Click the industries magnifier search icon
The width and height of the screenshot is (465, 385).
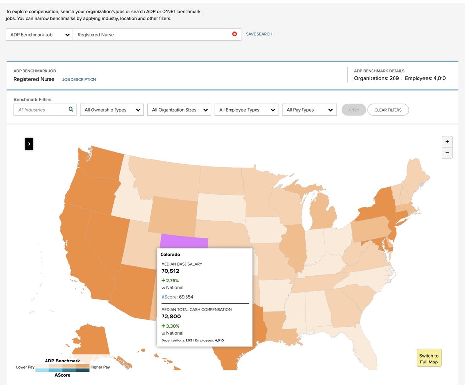(71, 109)
